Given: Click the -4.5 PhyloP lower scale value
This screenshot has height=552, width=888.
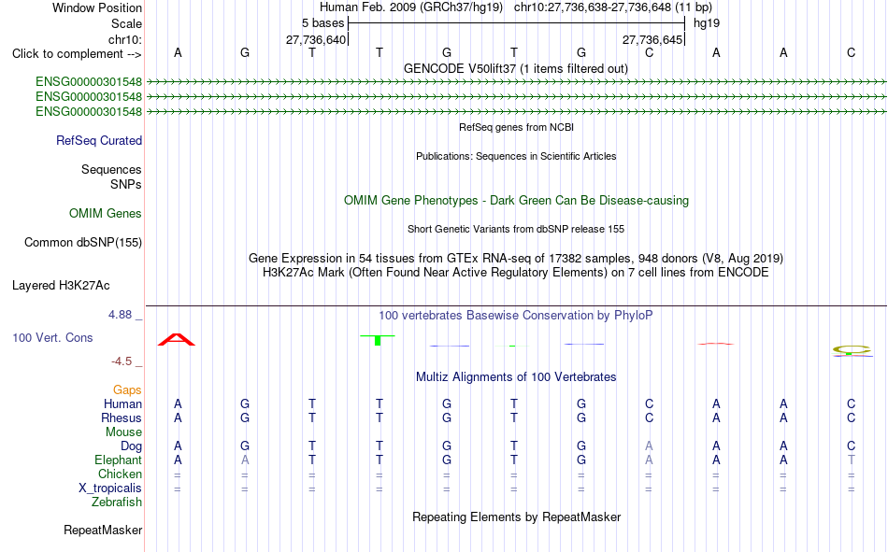Looking at the screenshot, I should pyautogui.click(x=122, y=361).
